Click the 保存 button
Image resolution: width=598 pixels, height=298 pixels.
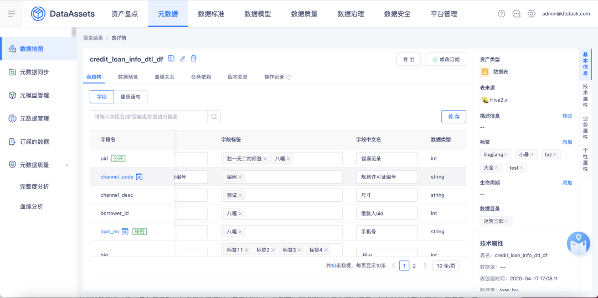454,117
